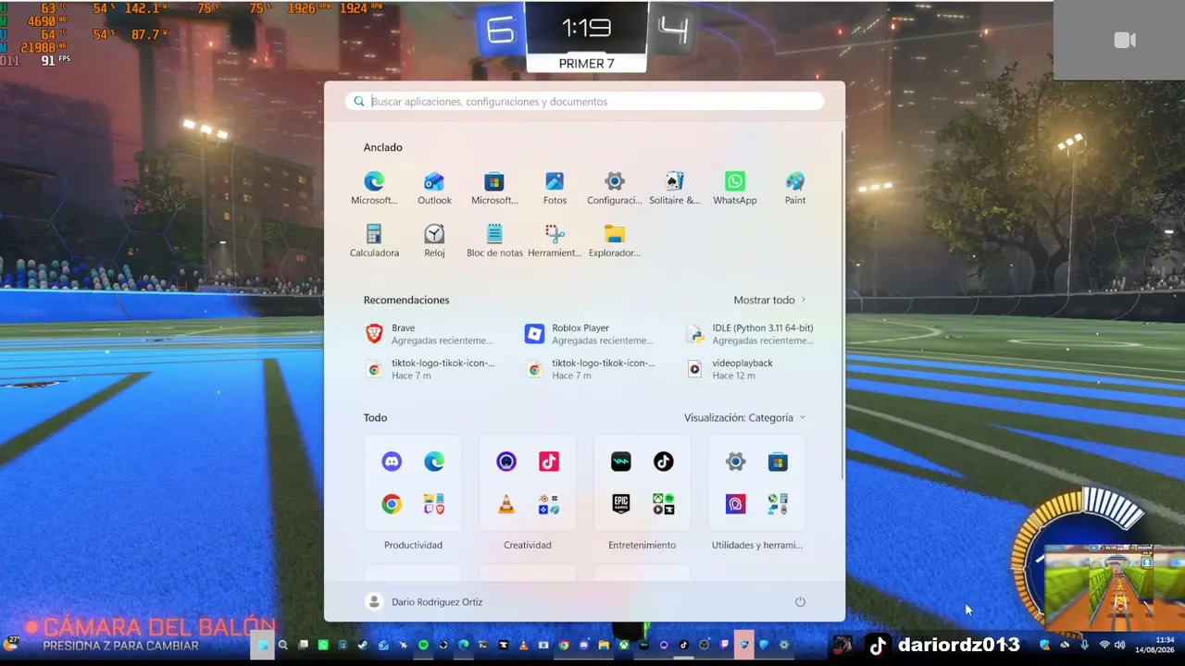Open pinned Microsoft Store app
The width and height of the screenshot is (1185, 666).
[x=494, y=188]
